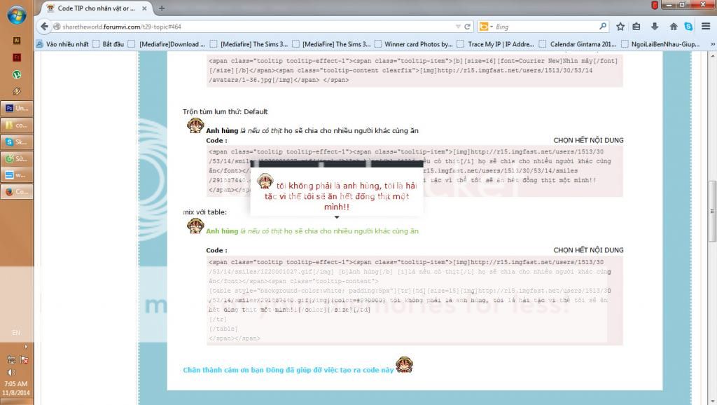
Task: Switch to Firefox taskbar button
Action: click(x=17, y=192)
